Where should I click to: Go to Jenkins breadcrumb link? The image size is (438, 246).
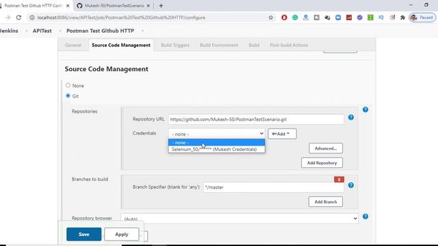tap(9, 31)
